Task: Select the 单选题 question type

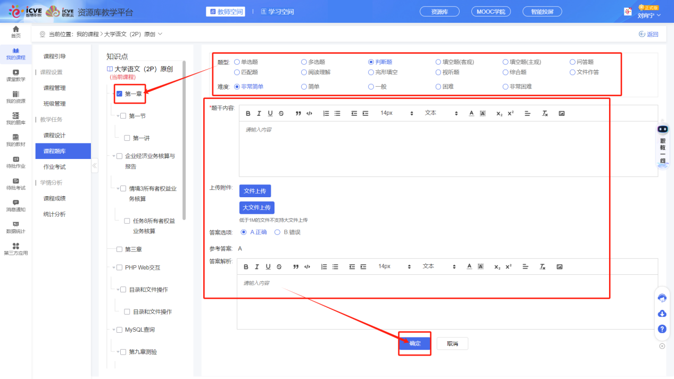Action: 237,62
